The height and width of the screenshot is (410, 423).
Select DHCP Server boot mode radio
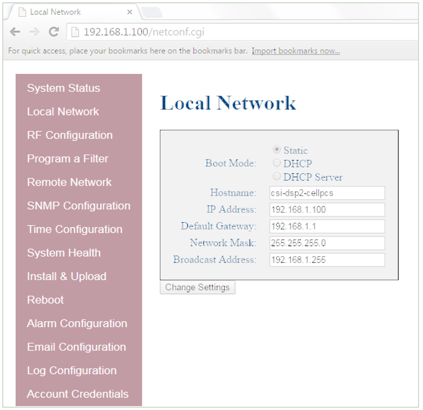tap(276, 176)
